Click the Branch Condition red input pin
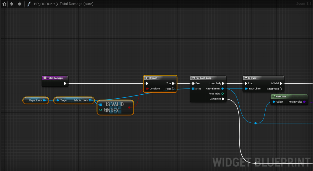The height and width of the screenshot is (171, 313). tap(147, 89)
